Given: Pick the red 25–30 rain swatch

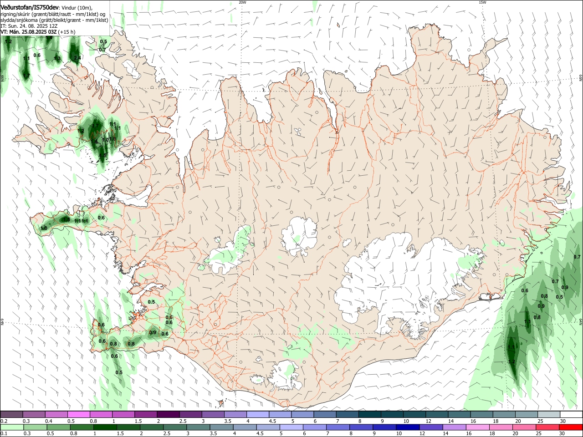Looking at the screenshot, I should [x=547, y=427].
